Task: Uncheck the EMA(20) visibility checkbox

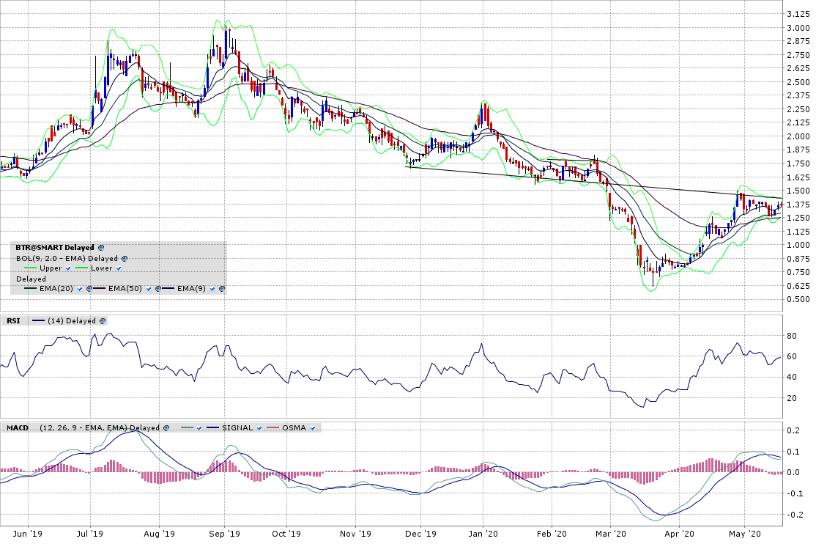Action: coord(80,289)
